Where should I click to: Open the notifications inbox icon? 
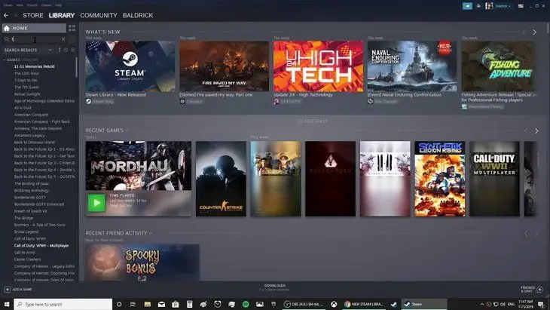[478, 6]
